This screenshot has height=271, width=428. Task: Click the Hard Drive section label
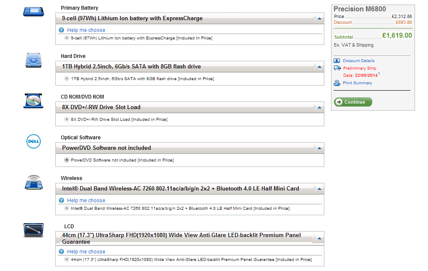73,56
